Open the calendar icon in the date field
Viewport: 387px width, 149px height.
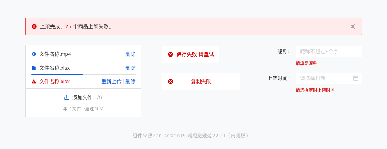(356, 78)
